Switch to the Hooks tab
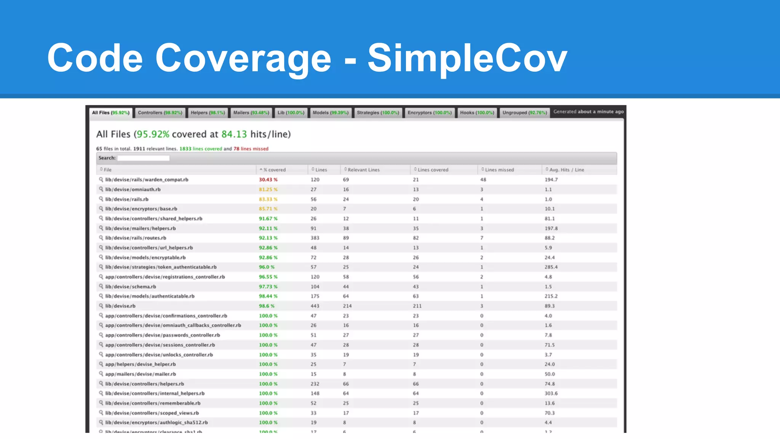 (x=477, y=113)
